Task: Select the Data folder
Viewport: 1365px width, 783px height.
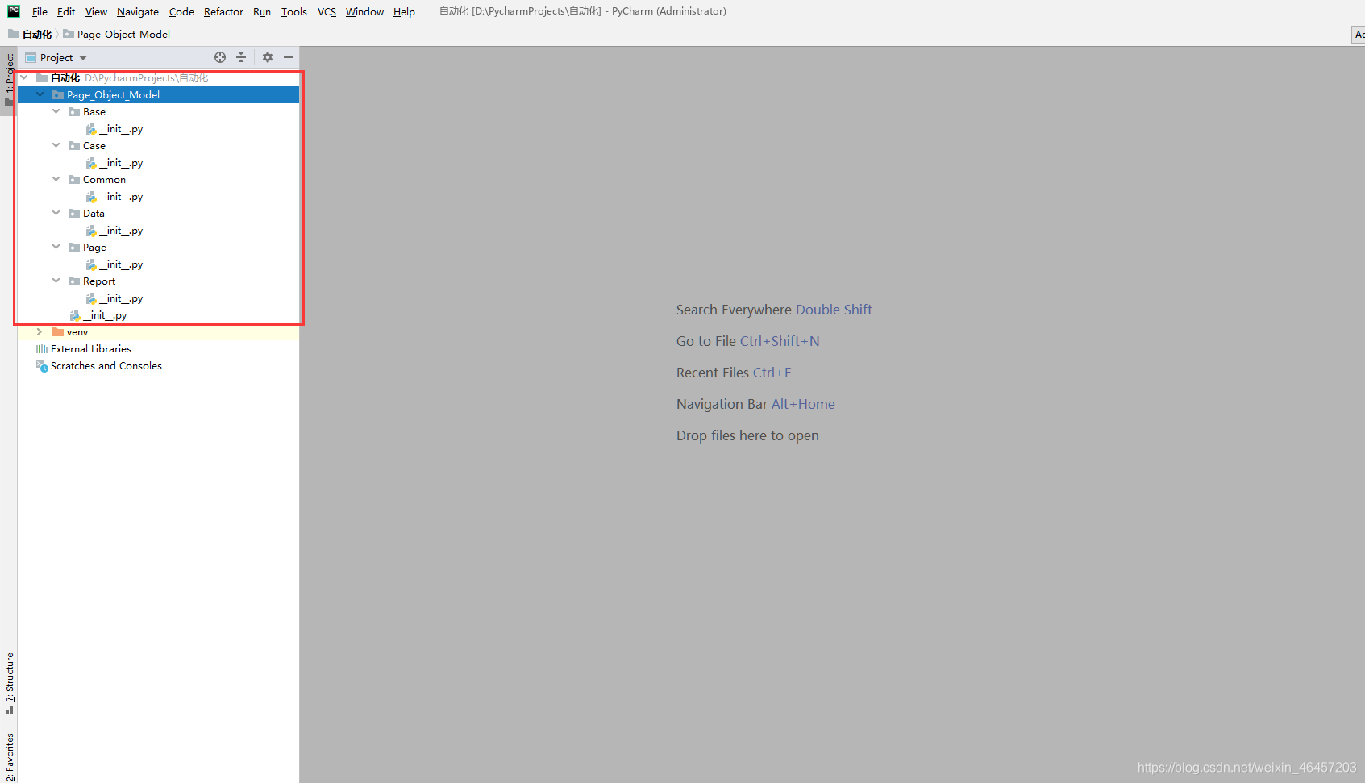Action: pos(94,214)
